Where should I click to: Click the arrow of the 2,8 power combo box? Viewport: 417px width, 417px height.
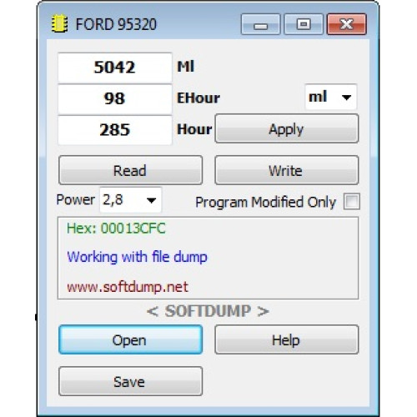tap(151, 200)
